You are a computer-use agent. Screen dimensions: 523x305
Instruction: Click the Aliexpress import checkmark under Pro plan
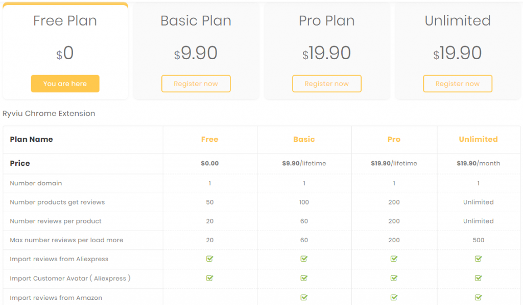(x=394, y=259)
